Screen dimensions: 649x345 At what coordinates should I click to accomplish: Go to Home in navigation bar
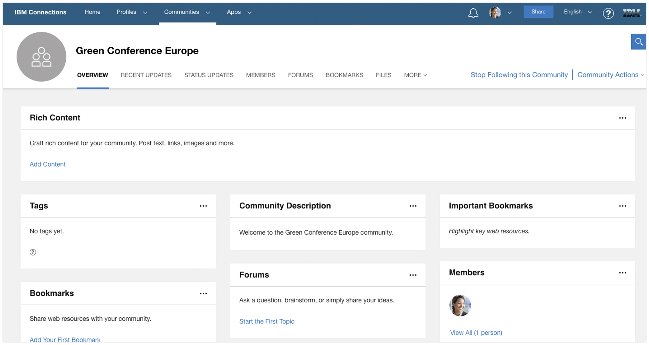(x=92, y=12)
